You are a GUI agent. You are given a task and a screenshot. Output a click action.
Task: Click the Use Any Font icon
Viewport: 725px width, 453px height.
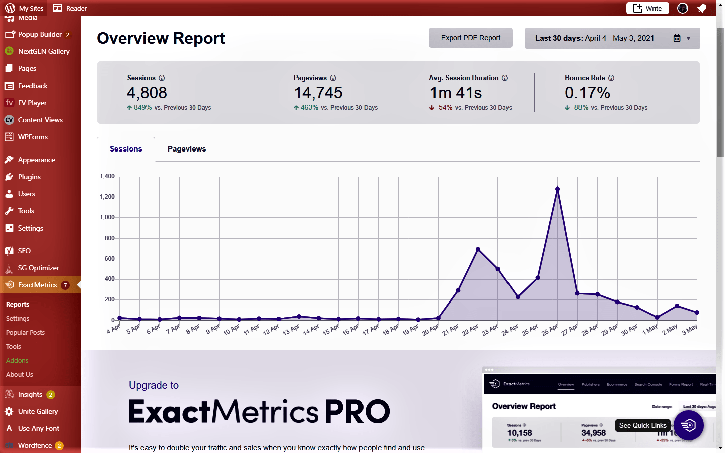(x=9, y=428)
